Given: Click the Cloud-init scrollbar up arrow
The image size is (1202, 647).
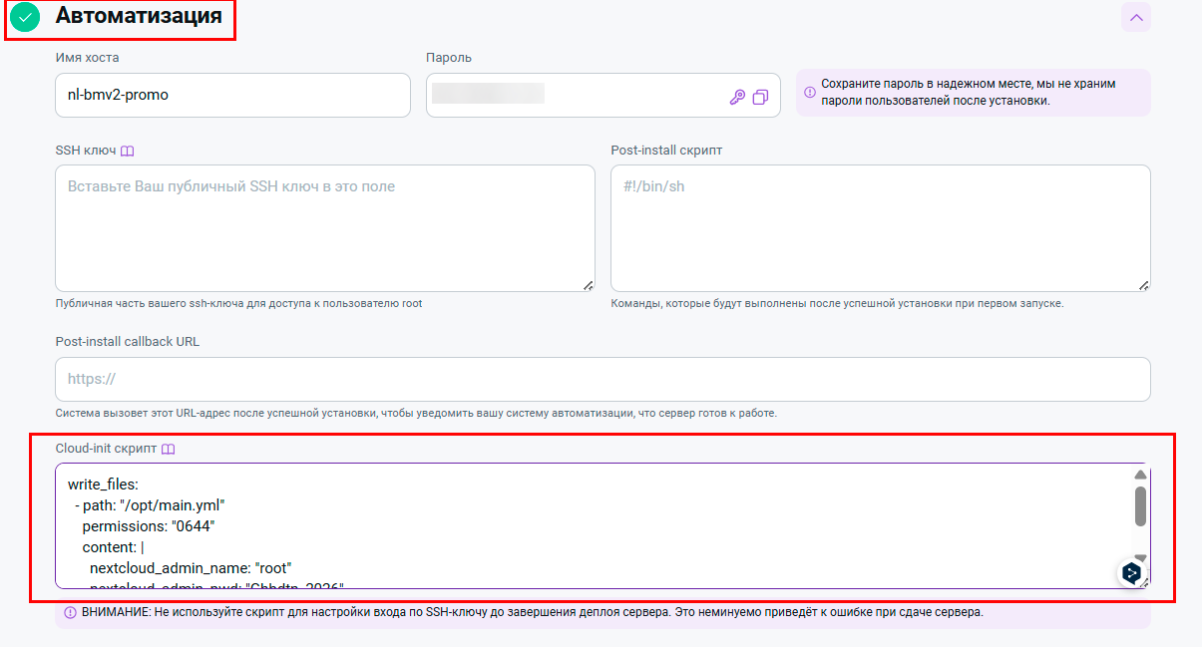Looking at the screenshot, I should point(1140,475).
